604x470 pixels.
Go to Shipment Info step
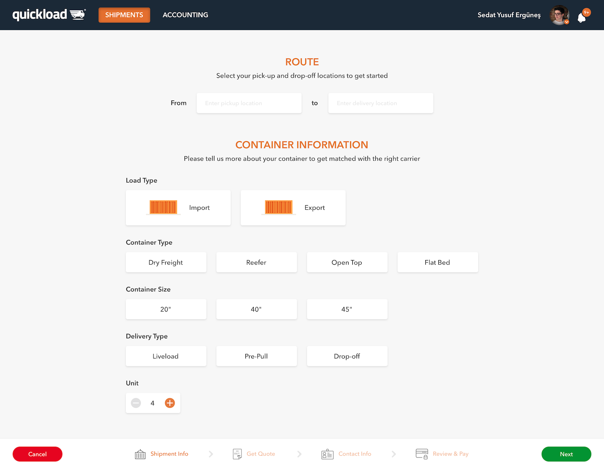pos(169,454)
